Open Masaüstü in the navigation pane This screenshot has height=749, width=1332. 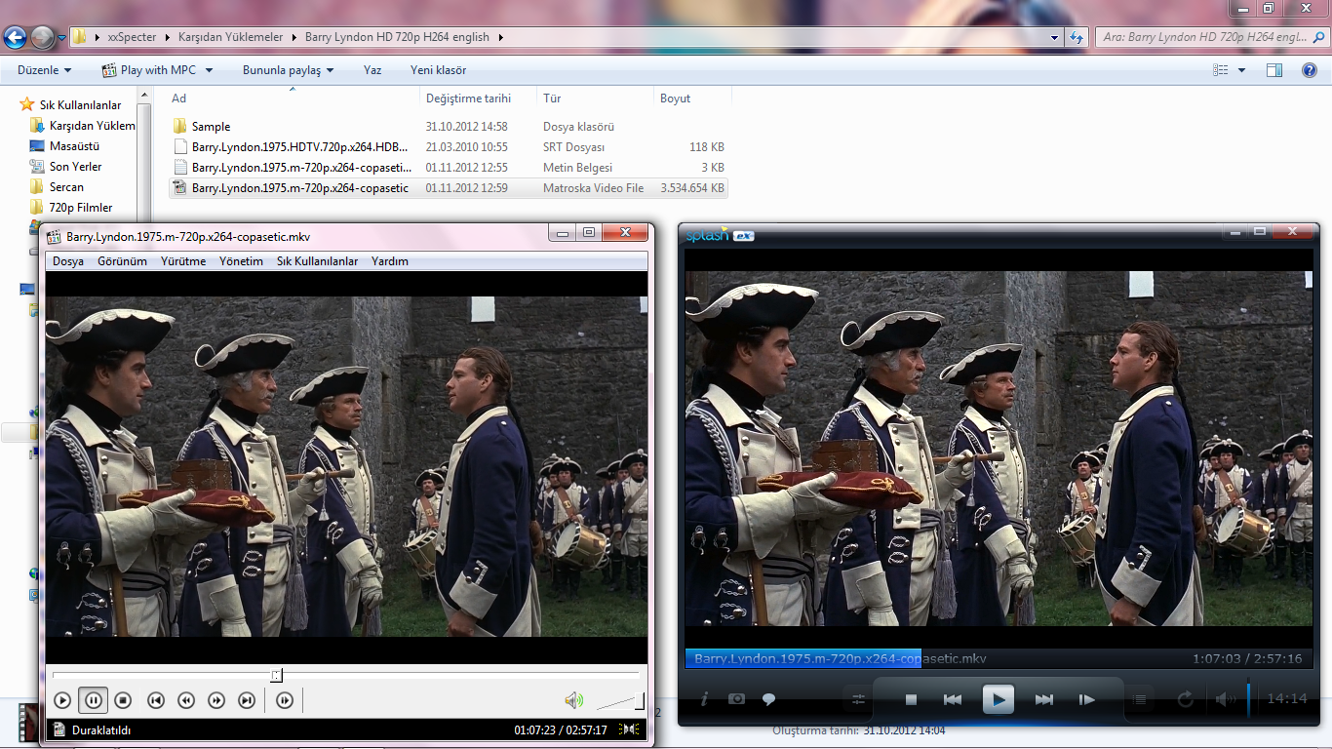pyautogui.click(x=75, y=146)
